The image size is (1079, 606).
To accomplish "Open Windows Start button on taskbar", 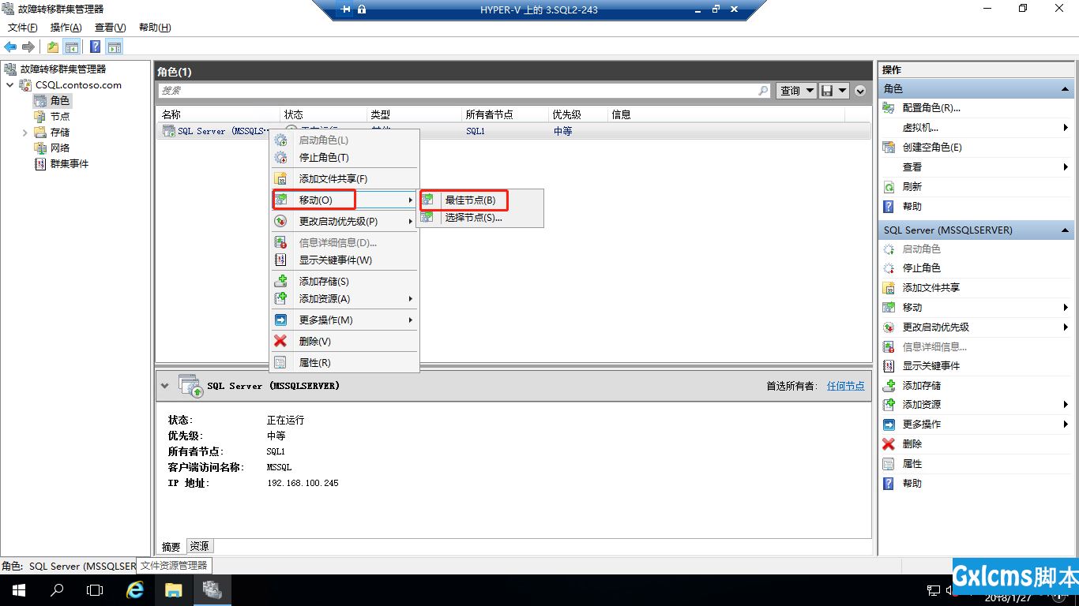I will [18, 590].
